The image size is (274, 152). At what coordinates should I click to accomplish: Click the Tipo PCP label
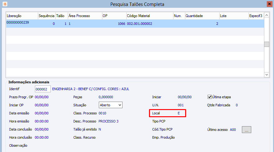click(x=159, y=121)
